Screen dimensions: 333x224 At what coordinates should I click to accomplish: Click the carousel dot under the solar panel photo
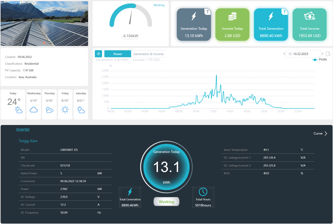click(x=44, y=43)
